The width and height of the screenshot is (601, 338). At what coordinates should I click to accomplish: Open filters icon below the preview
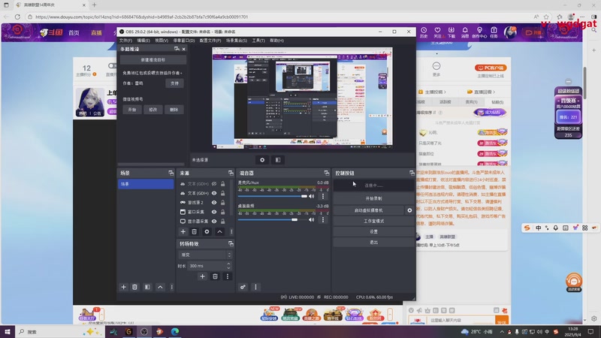(278, 160)
